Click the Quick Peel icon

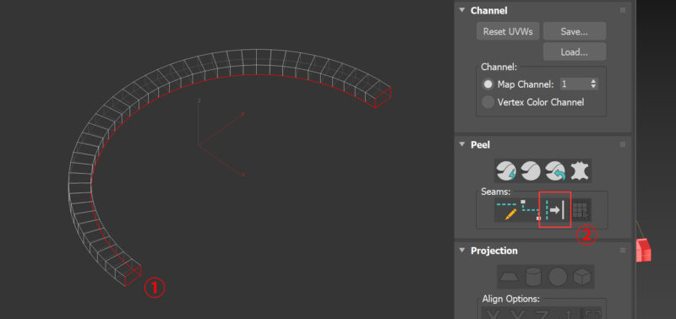506,171
